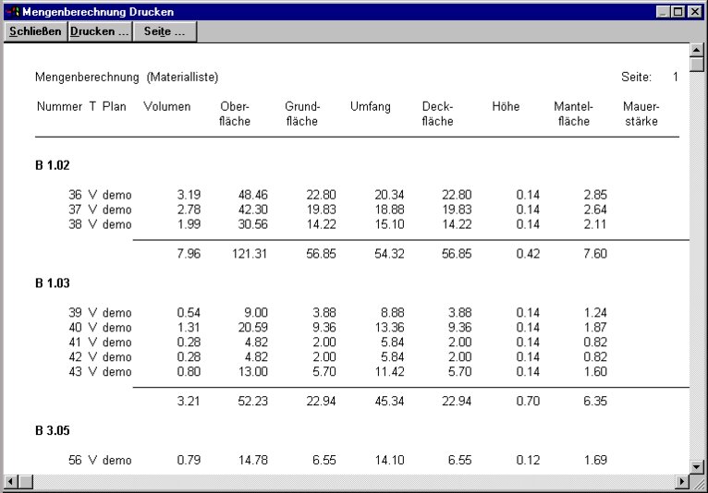
Task: Click Umfang value 11.42 in row 43
Action: (389, 372)
